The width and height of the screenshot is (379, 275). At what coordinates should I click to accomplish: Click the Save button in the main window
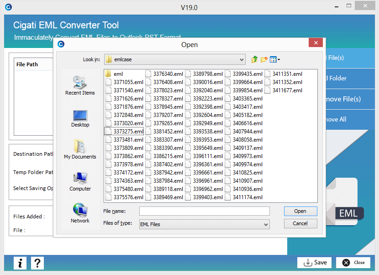point(314,262)
